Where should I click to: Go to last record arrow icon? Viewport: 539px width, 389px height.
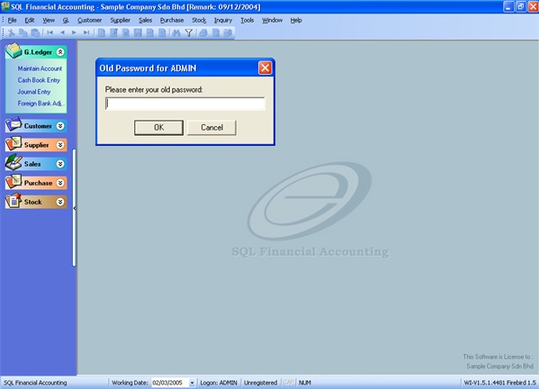click(86, 32)
